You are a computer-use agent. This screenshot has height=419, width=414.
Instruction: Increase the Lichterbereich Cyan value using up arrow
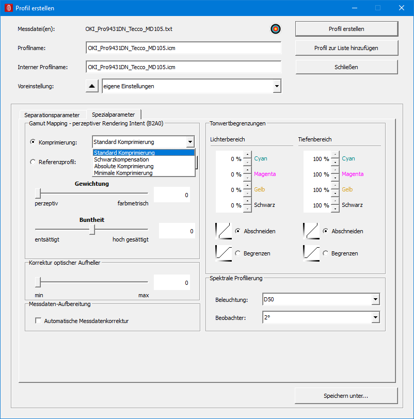click(247, 155)
